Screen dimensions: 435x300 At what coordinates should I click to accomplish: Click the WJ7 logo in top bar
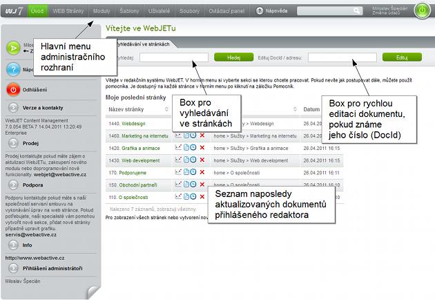pos(14,11)
